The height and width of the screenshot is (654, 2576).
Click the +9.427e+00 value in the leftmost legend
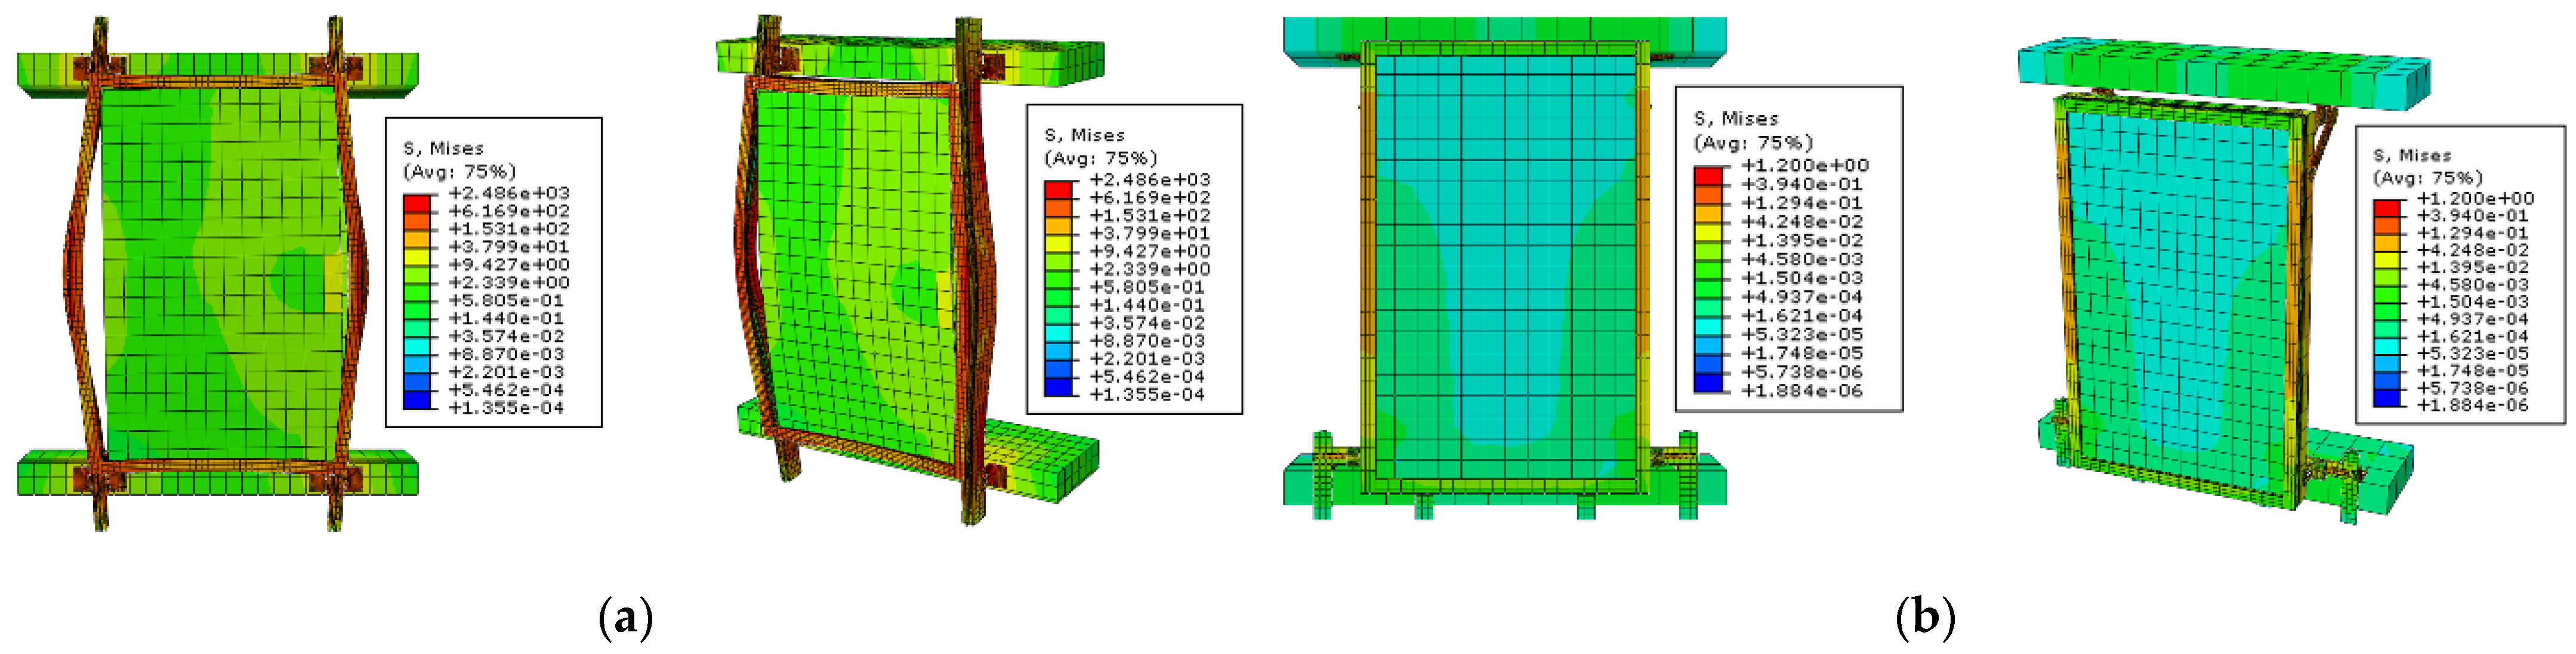[508, 265]
